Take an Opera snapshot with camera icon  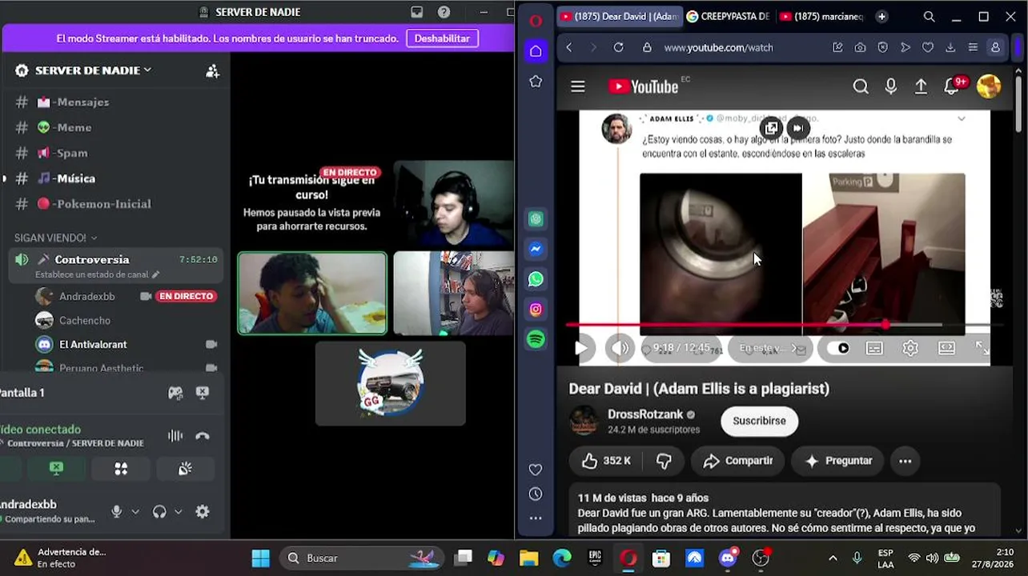pyautogui.click(x=860, y=47)
